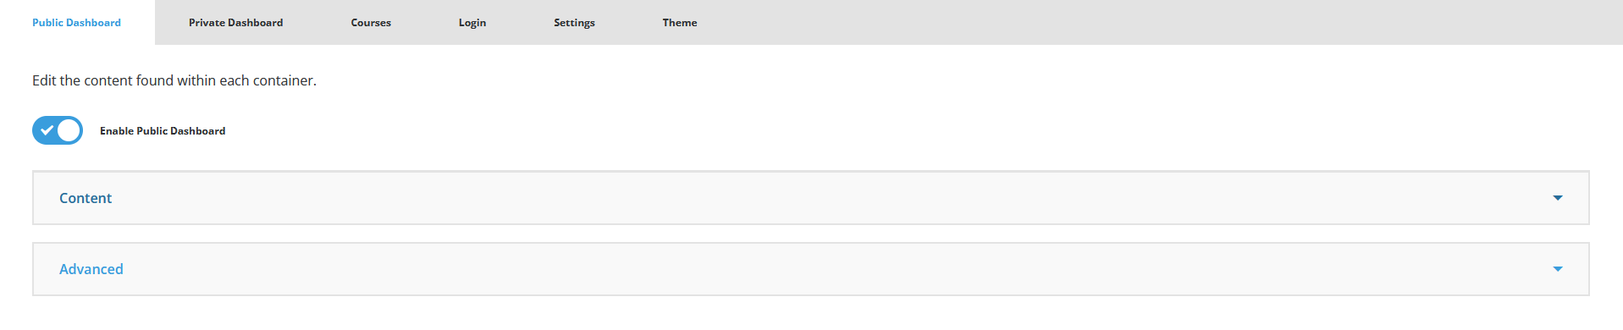Viewport: 1623px width, 330px height.
Task: Go to the Login tab
Action: pos(472,23)
